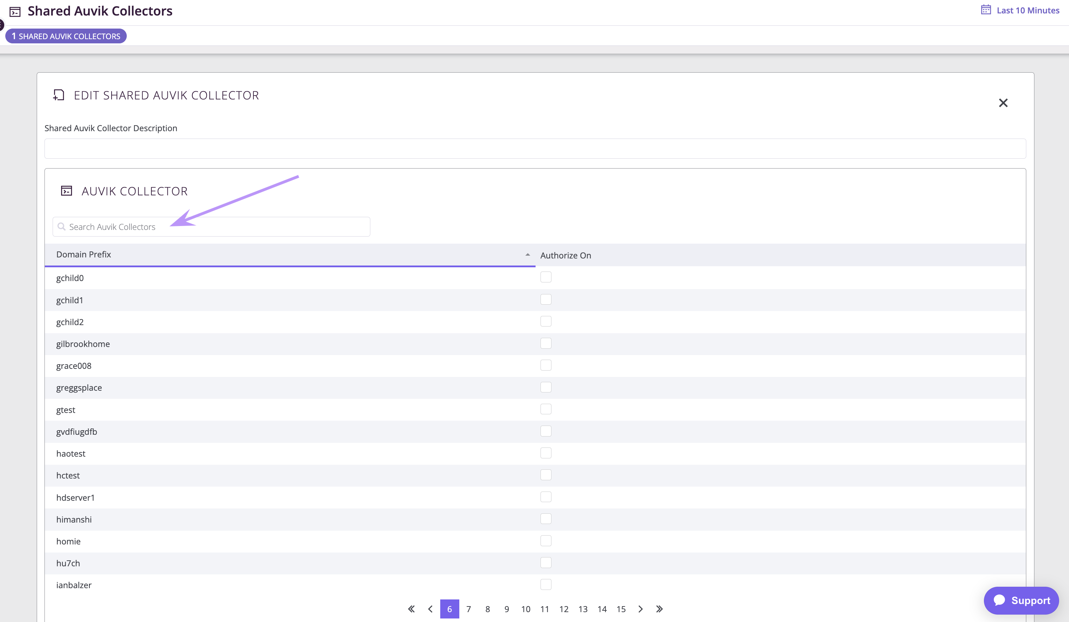This screenshot has width=1069, height=622.
Task: Focus the Shared Auvik Collector Description field
Action: point(535,149)
